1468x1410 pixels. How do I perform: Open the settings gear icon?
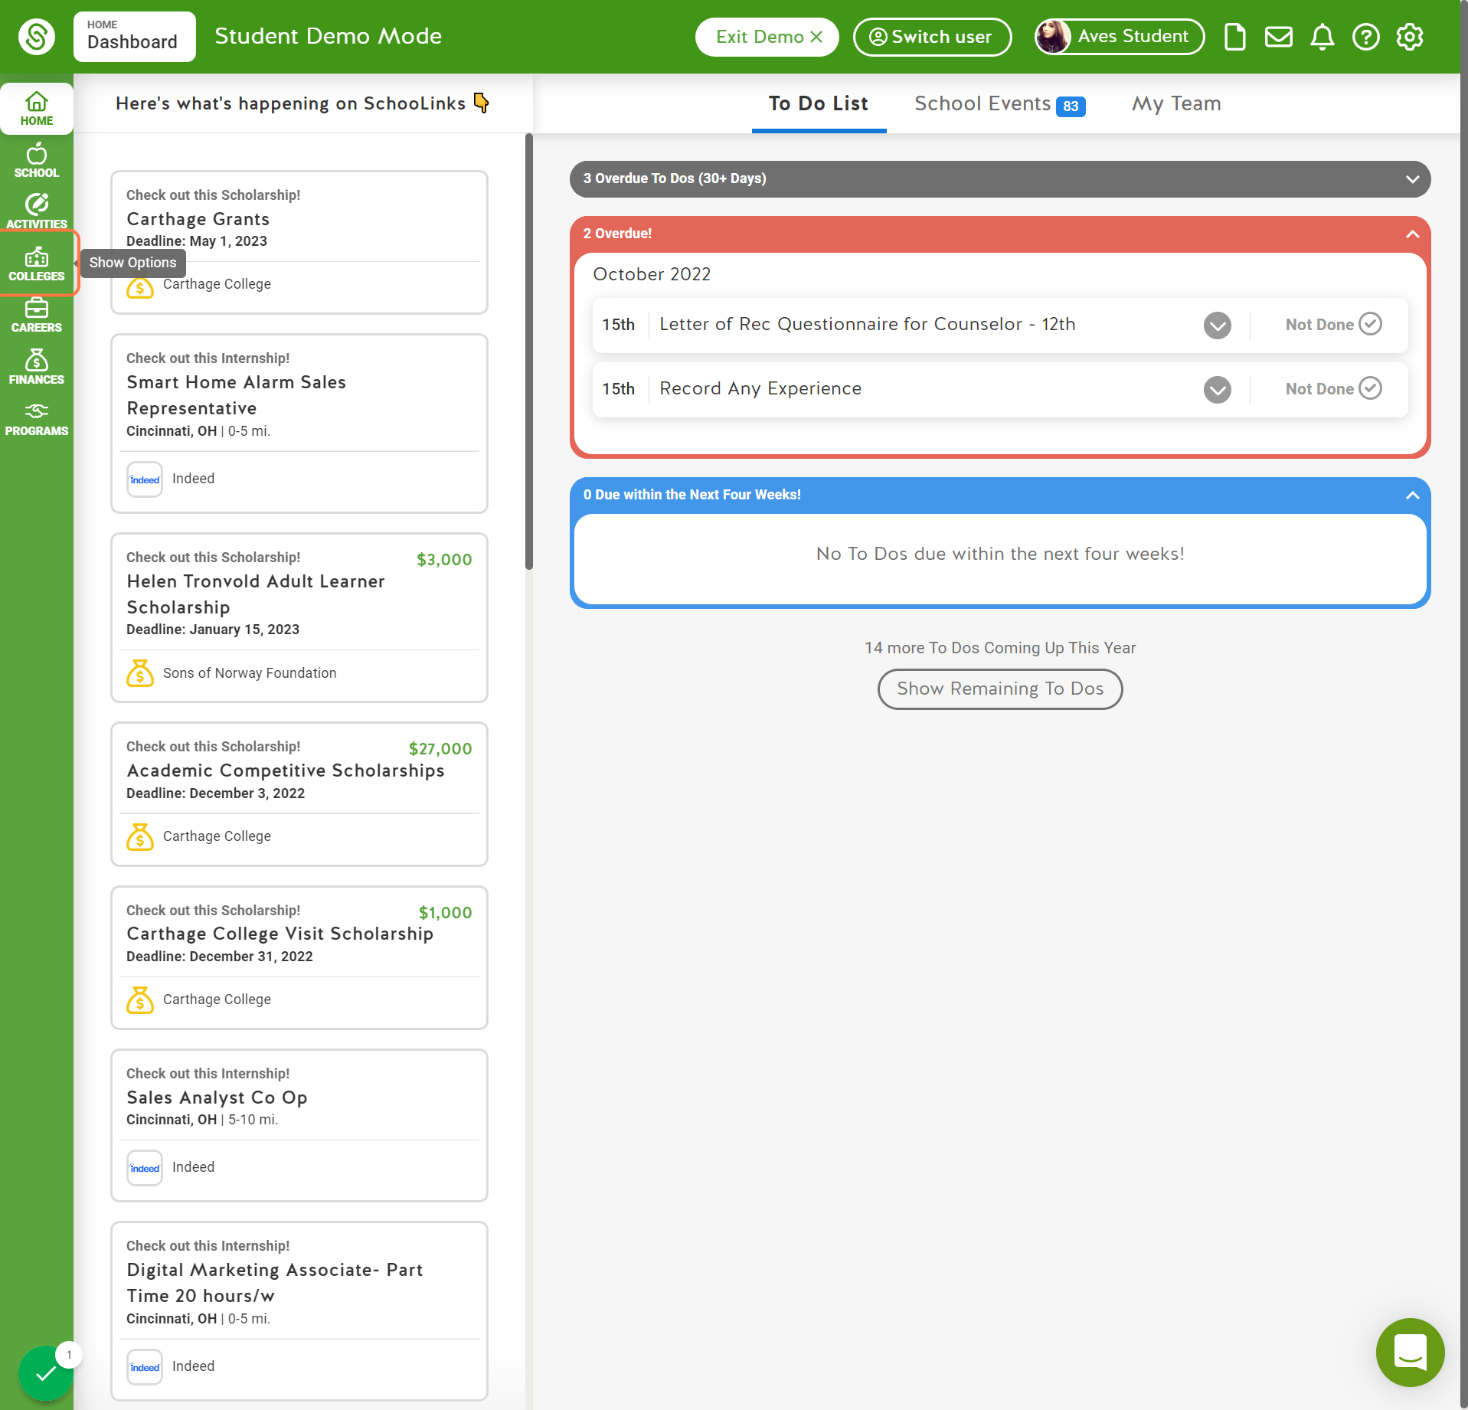tap(1409, 37)
